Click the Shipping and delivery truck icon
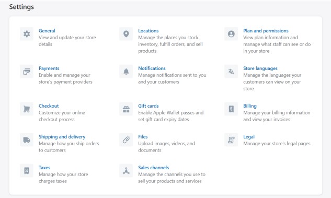This screenshot has width=331, height=198. click(27, 140)
